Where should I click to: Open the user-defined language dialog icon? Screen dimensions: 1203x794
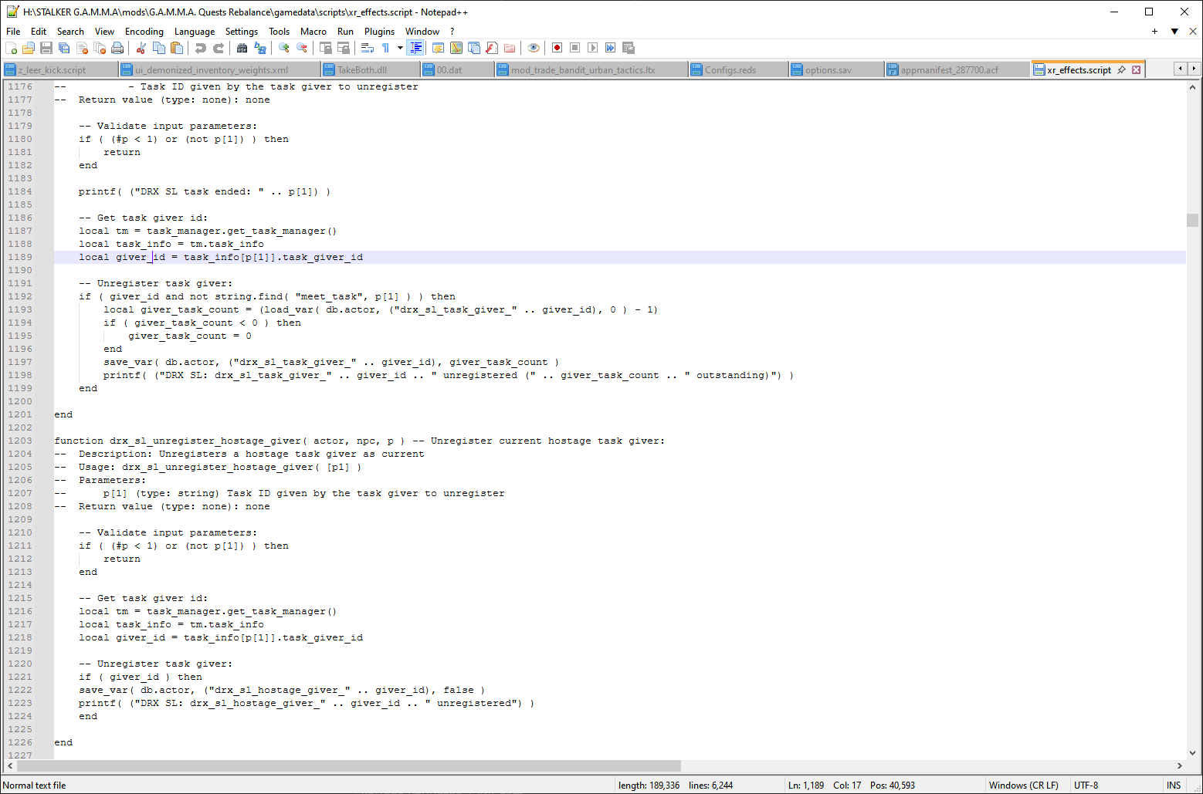[x=438, y=48]
